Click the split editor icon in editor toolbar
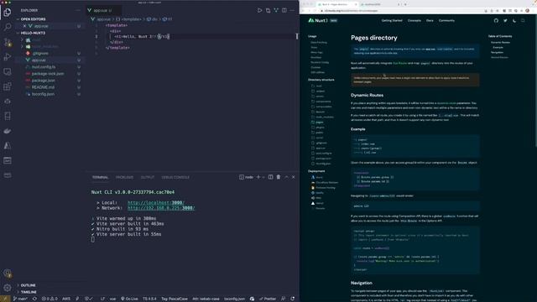537x302 pixels. (x=284, y=11)
